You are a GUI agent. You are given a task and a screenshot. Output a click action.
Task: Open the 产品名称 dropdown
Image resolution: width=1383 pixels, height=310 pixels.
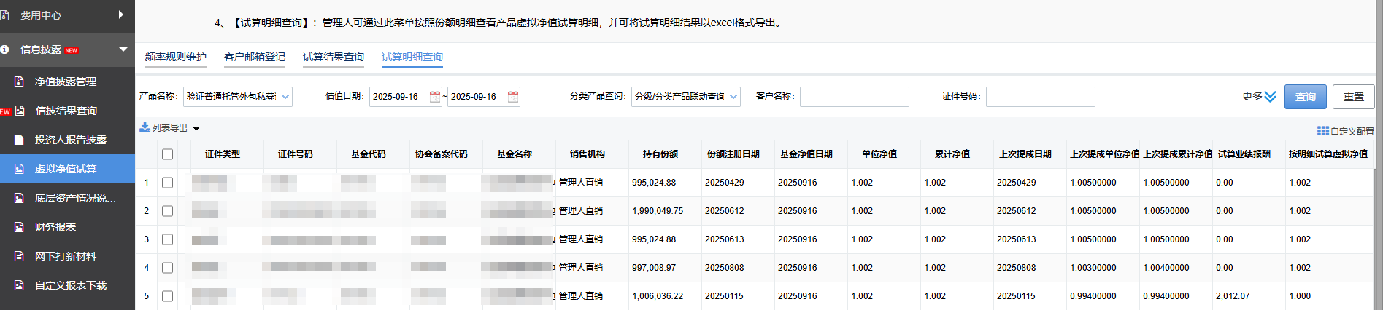tap(238, 96)
